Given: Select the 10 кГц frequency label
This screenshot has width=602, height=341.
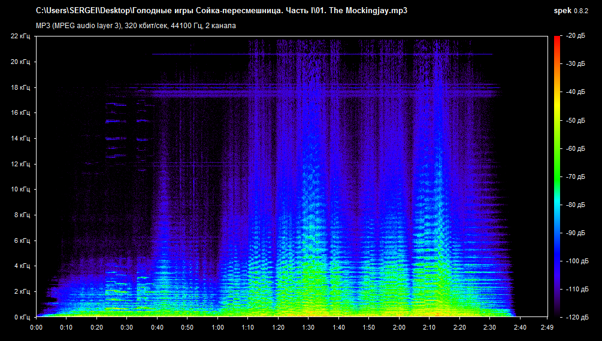Looking at the screenshot, I should click(x=20, y=189).
